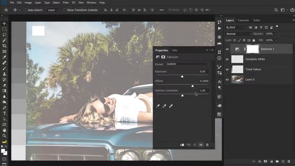Switch to the Info tab
295x166 pixels.
click(175, 50)
